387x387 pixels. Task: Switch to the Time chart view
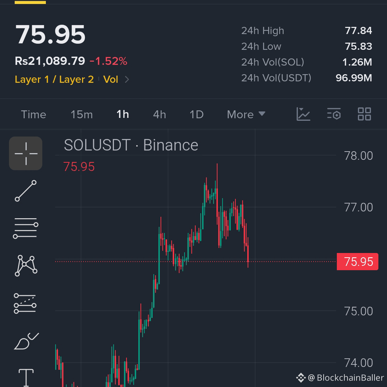point(34,115)
